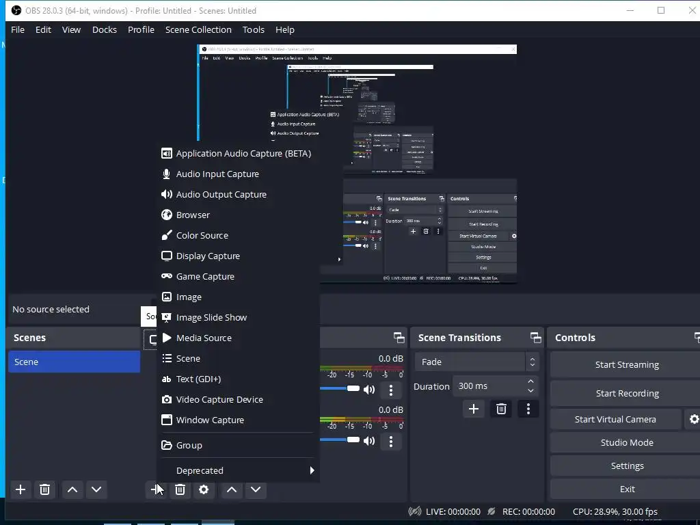Mute the lower audio track speaker
700x525 pixels.
368,441
